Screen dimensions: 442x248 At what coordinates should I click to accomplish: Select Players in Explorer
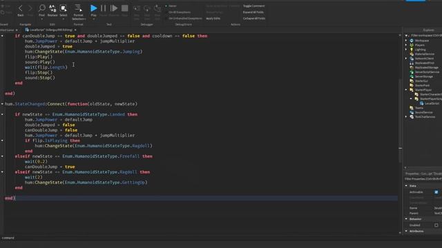[419, 45]
